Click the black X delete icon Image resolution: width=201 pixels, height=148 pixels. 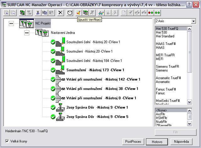pos(60,13)
